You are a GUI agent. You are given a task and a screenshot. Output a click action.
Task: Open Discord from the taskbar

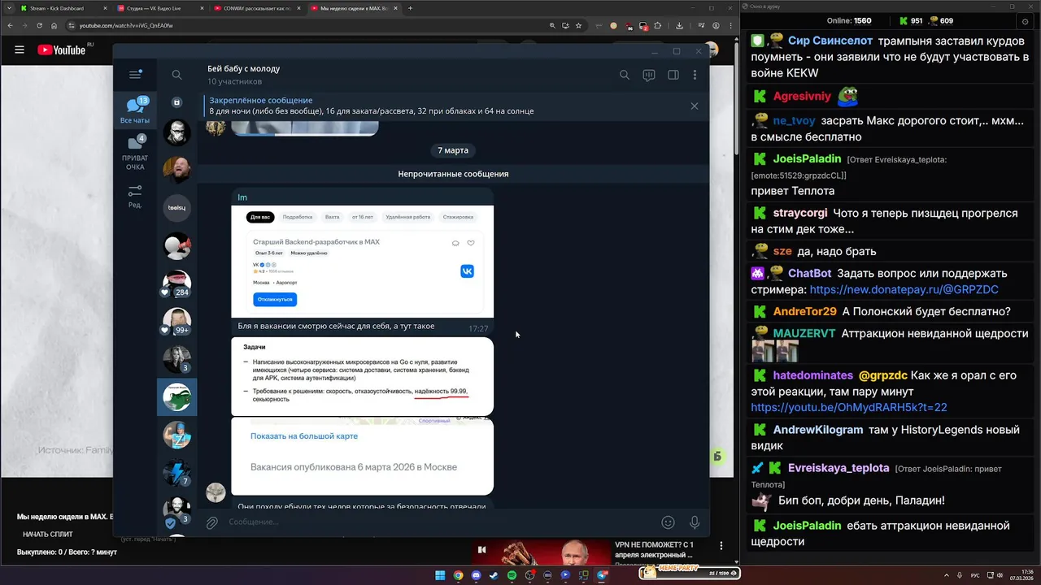(x=476, y=575)
